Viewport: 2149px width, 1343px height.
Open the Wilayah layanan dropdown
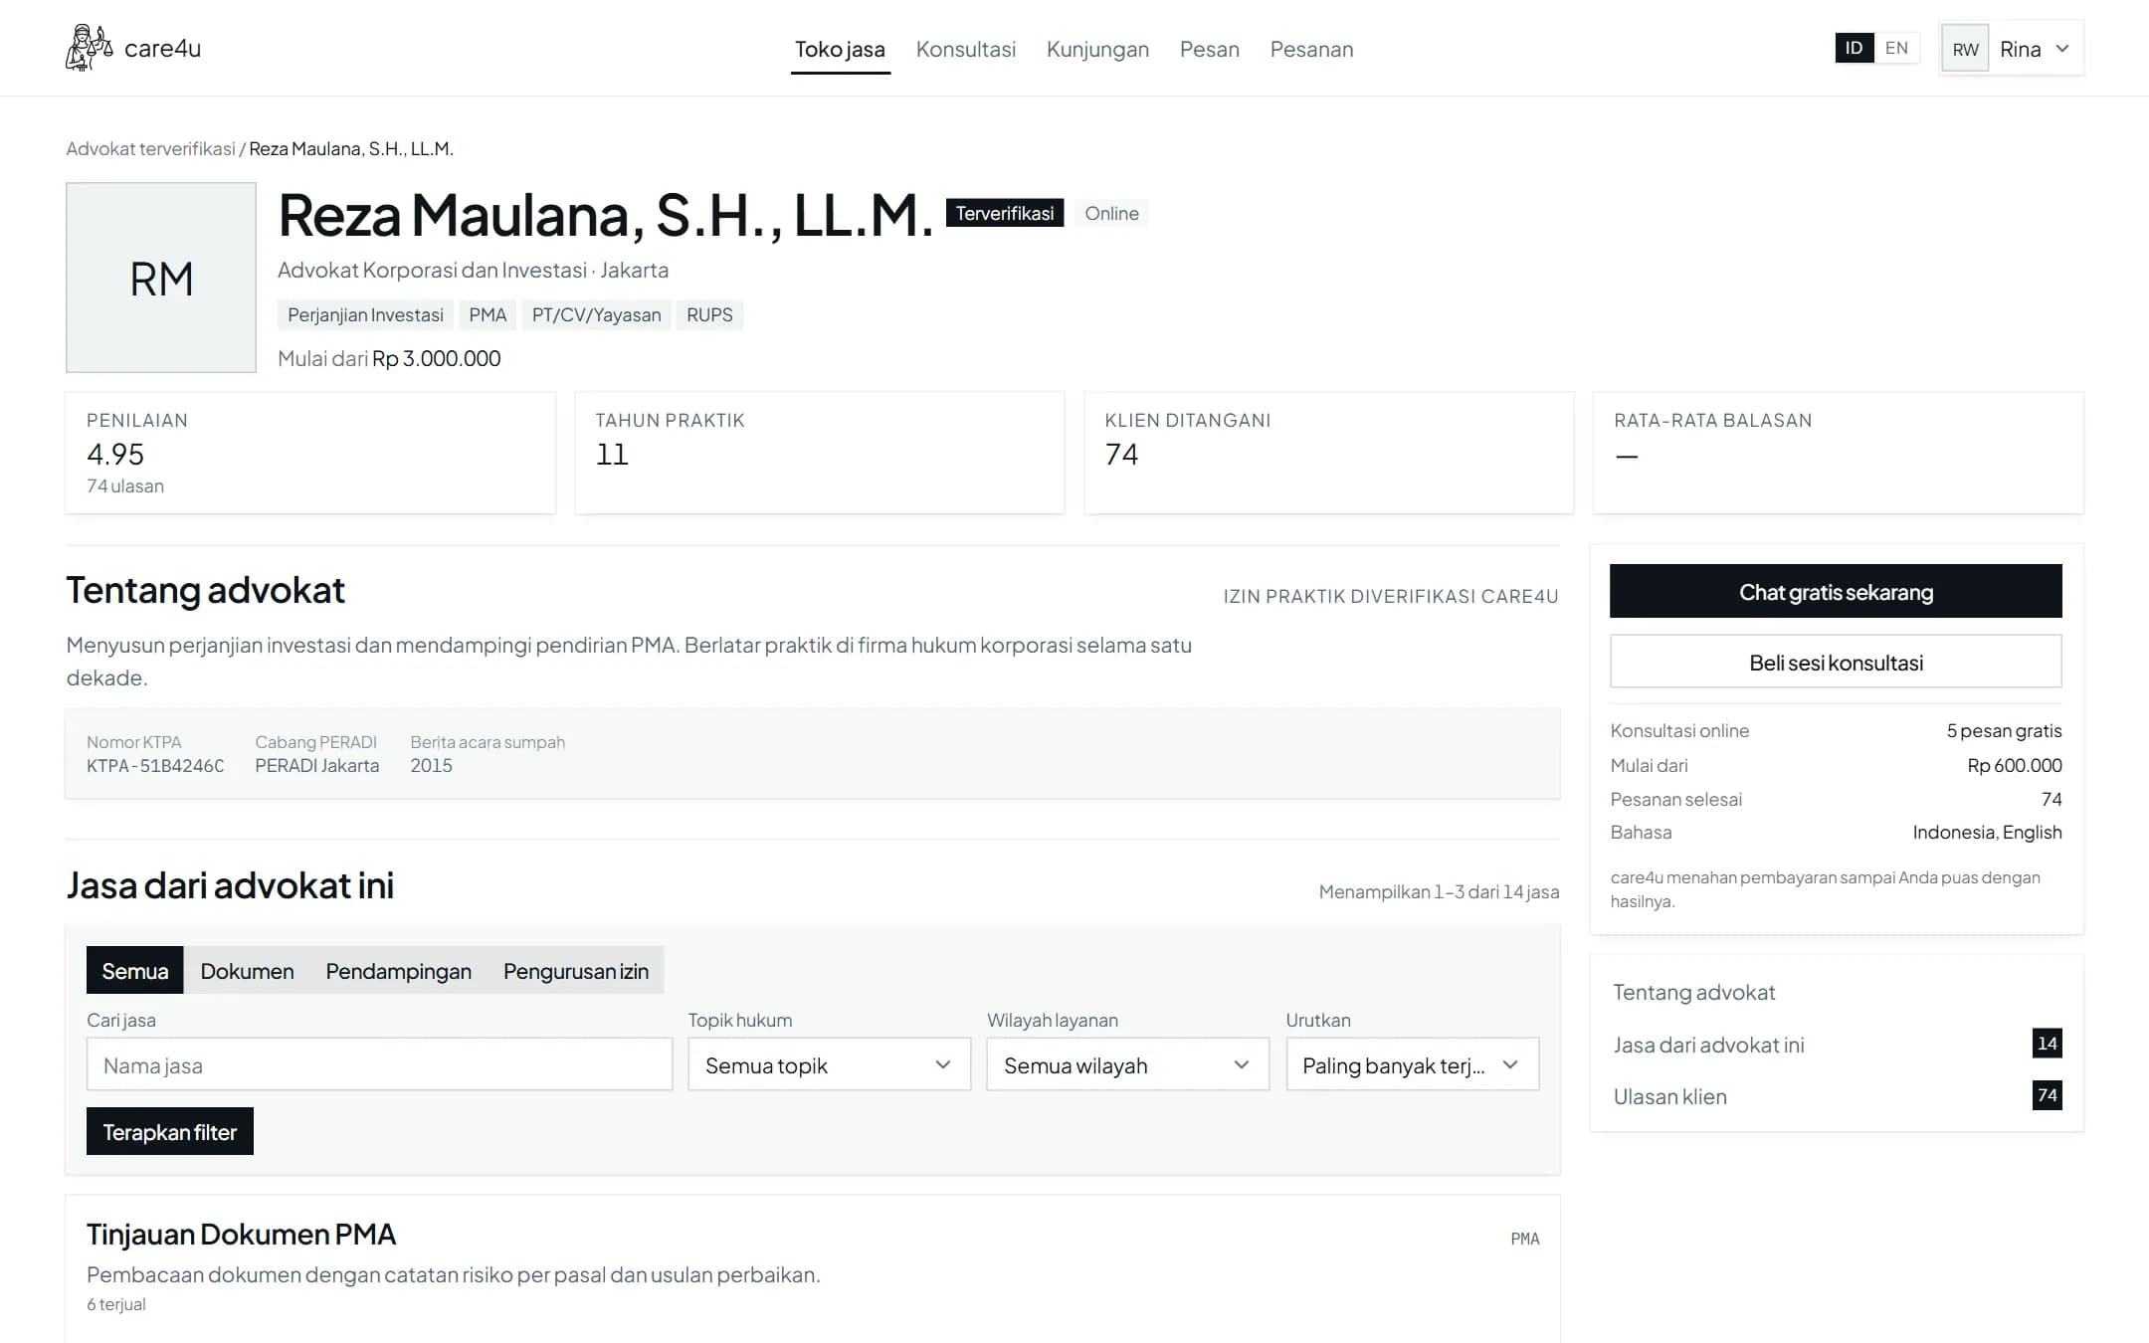point(1127,1064)
